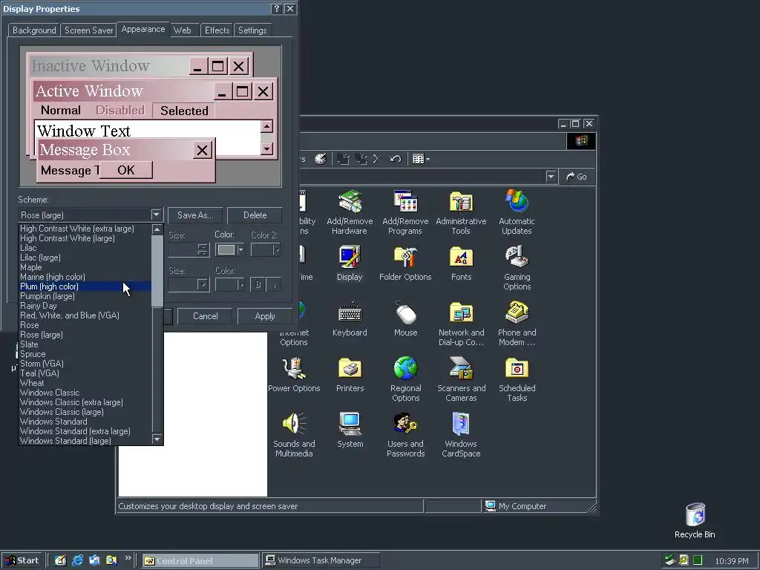Click the item Size spinner arrows

[203, 249]
